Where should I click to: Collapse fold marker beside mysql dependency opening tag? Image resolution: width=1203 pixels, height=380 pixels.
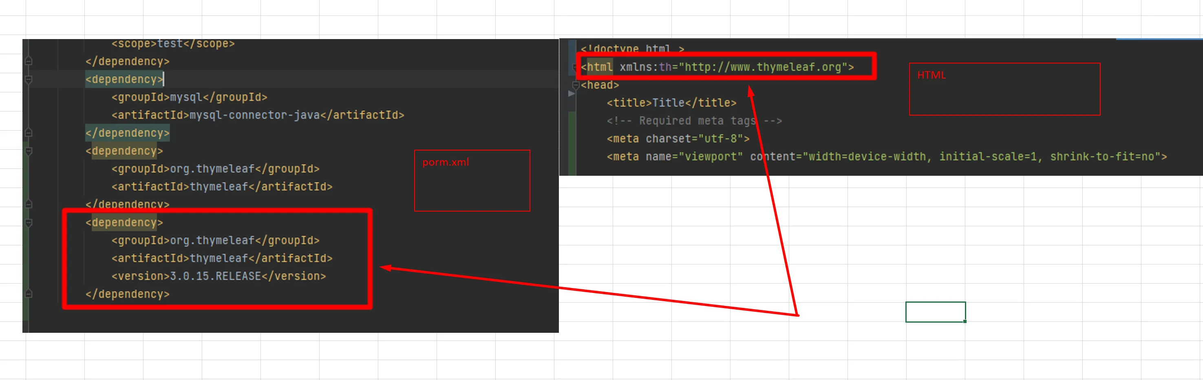point(29,80)
